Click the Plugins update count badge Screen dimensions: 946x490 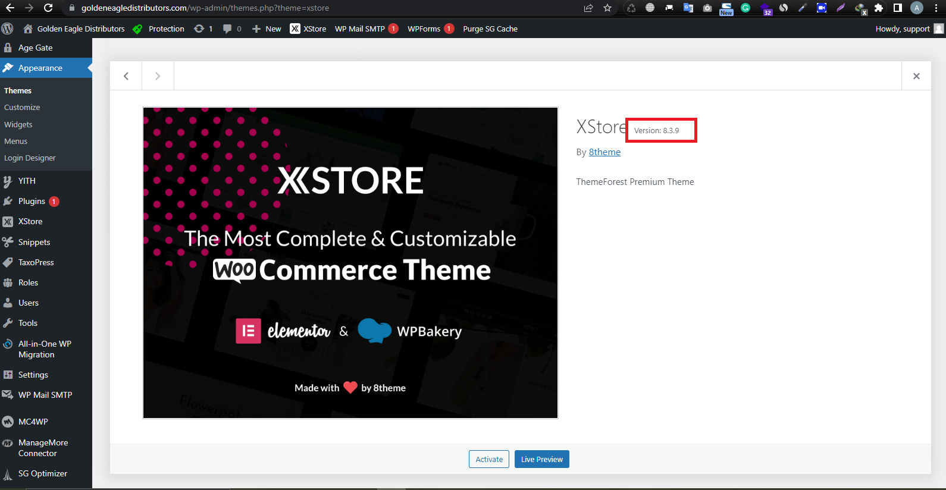pos(54,202)
